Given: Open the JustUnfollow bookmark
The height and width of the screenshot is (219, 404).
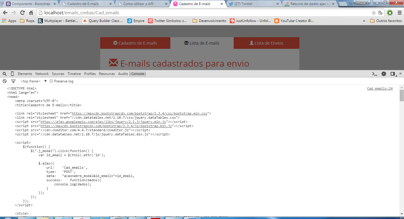Looking at the screenshot, I should [250, 21].
